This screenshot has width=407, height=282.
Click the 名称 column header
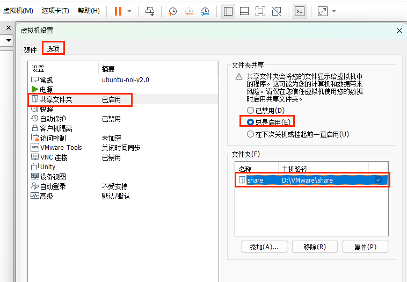257,168
